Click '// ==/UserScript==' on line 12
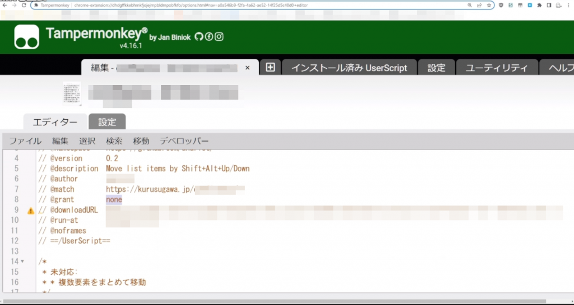The image size is (574, 305). pyautogui.click(x=74, y=241)
